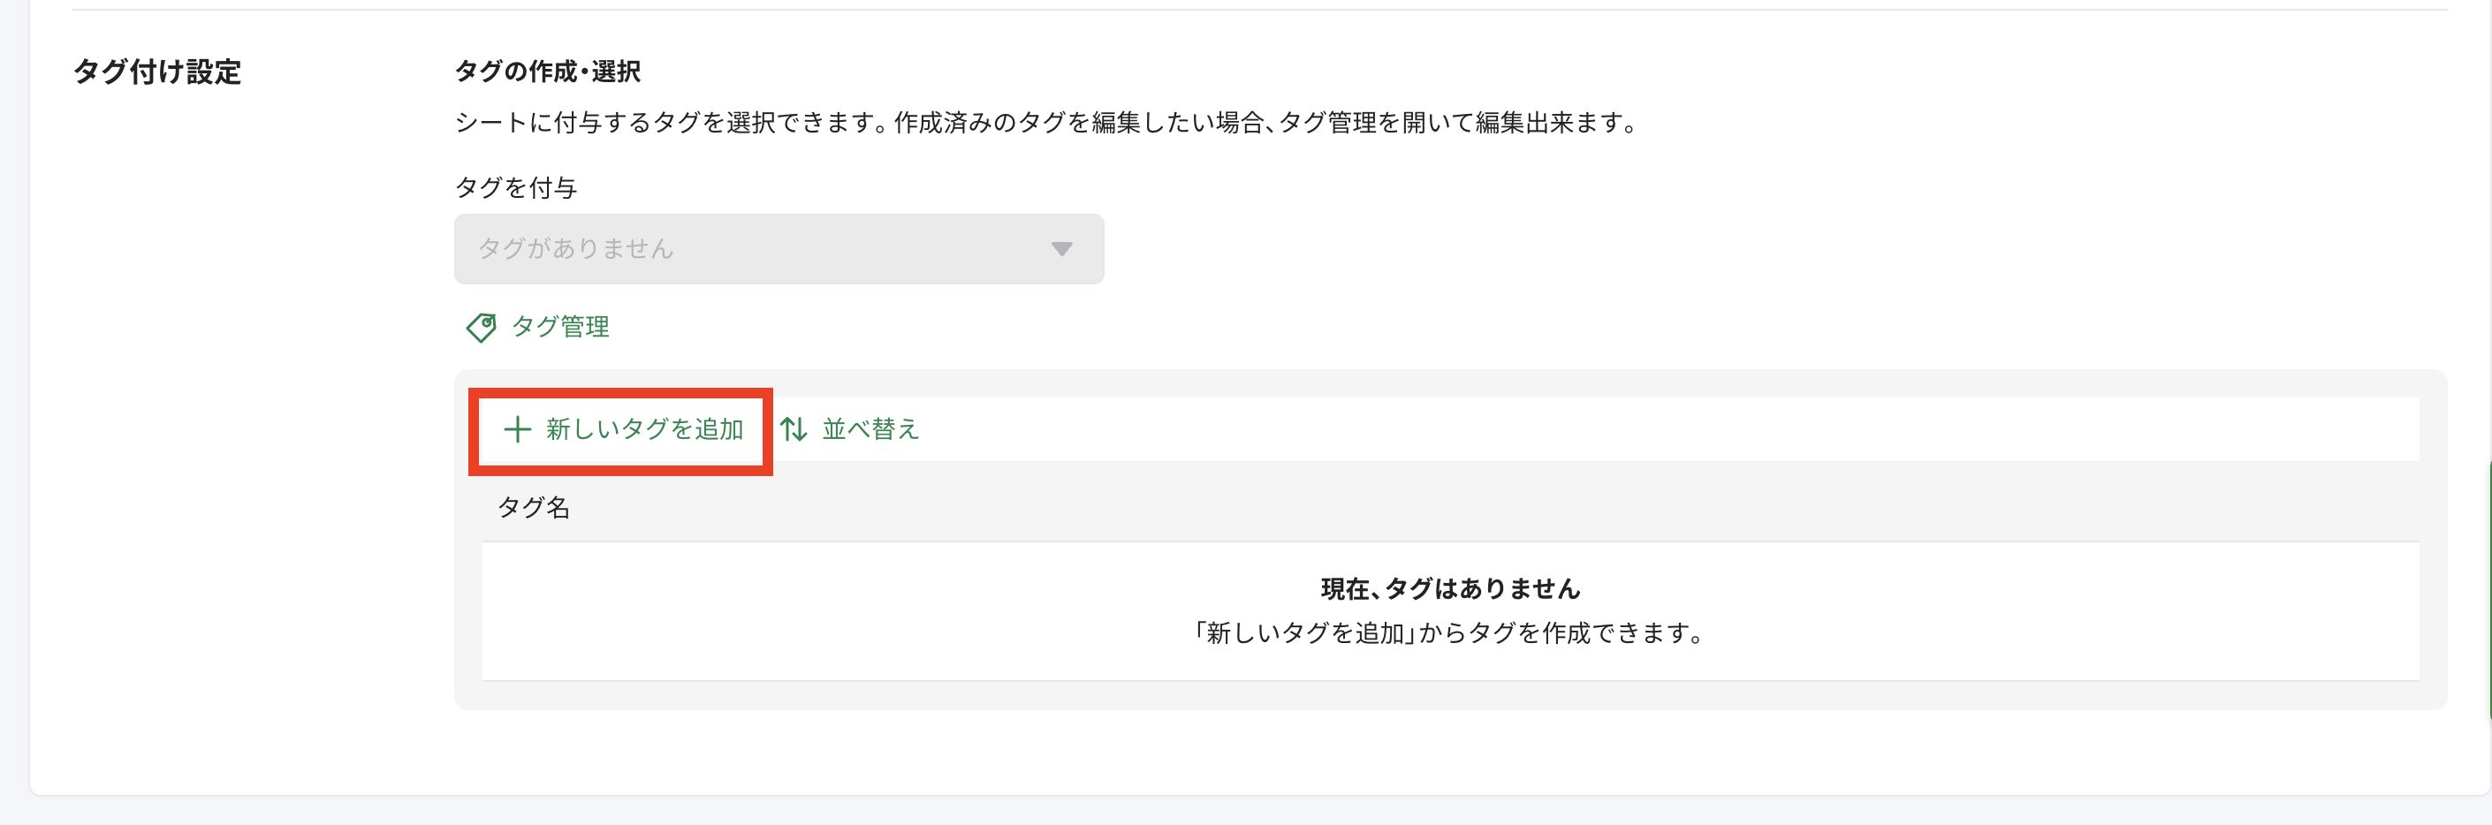Click empty space right of the タグ名 header
Viewport: 2492px width, 825px height.
[1451, 508]
